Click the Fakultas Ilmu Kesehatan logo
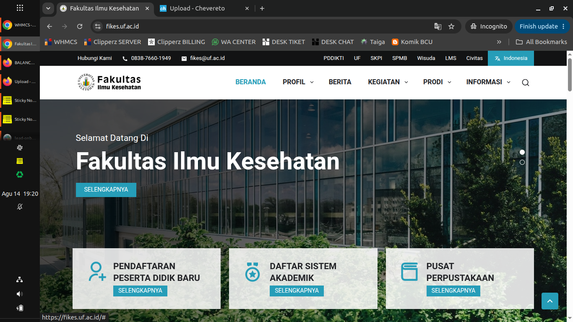573x322 pixels. (x=109, y=82)
